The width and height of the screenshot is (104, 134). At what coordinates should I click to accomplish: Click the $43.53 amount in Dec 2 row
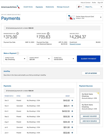click(x=66, y=101)
